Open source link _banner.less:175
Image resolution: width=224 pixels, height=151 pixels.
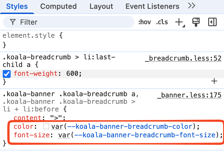coord(189,95)
